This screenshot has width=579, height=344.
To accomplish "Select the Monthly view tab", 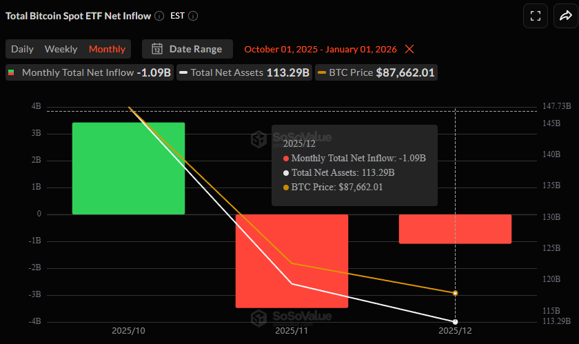I will [x=107, y=49].
